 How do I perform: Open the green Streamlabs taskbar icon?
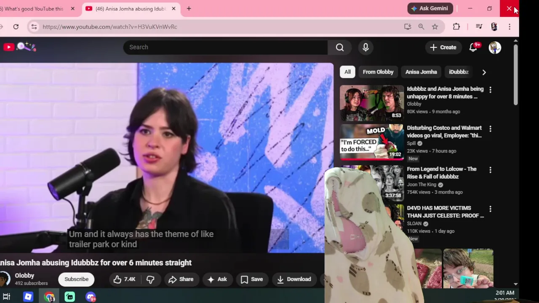70,297
